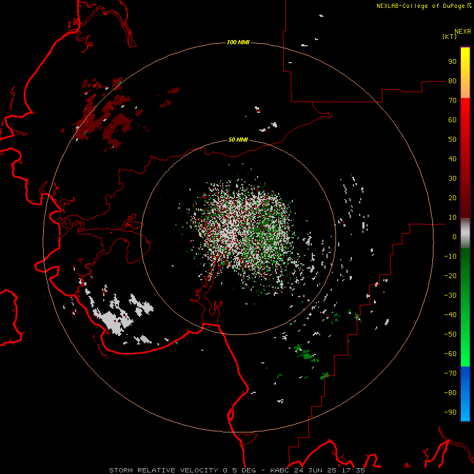Click the -70 knot value on the color scale

(450, 373)
